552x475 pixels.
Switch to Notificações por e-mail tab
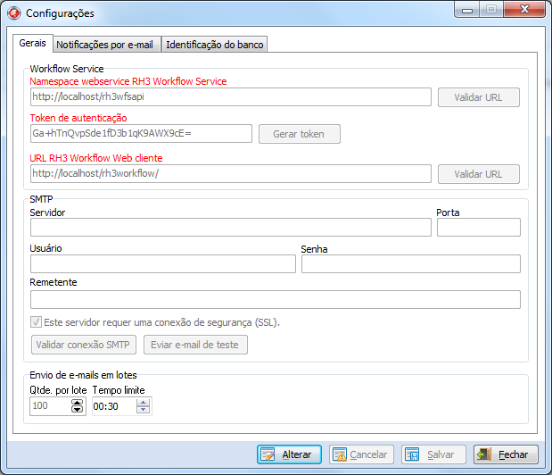(105, 45)
